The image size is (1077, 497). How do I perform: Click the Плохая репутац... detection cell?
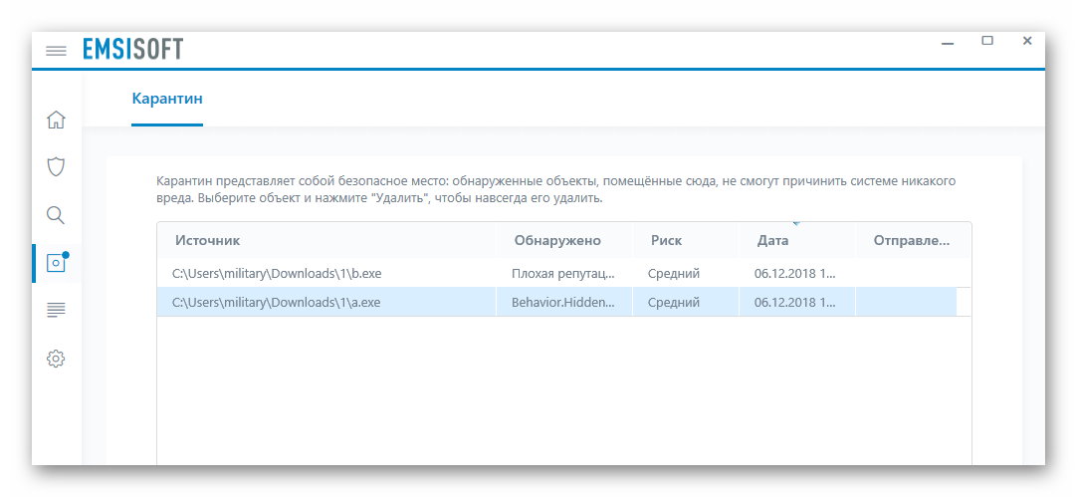pyautogui.click(x=564, y=274)
